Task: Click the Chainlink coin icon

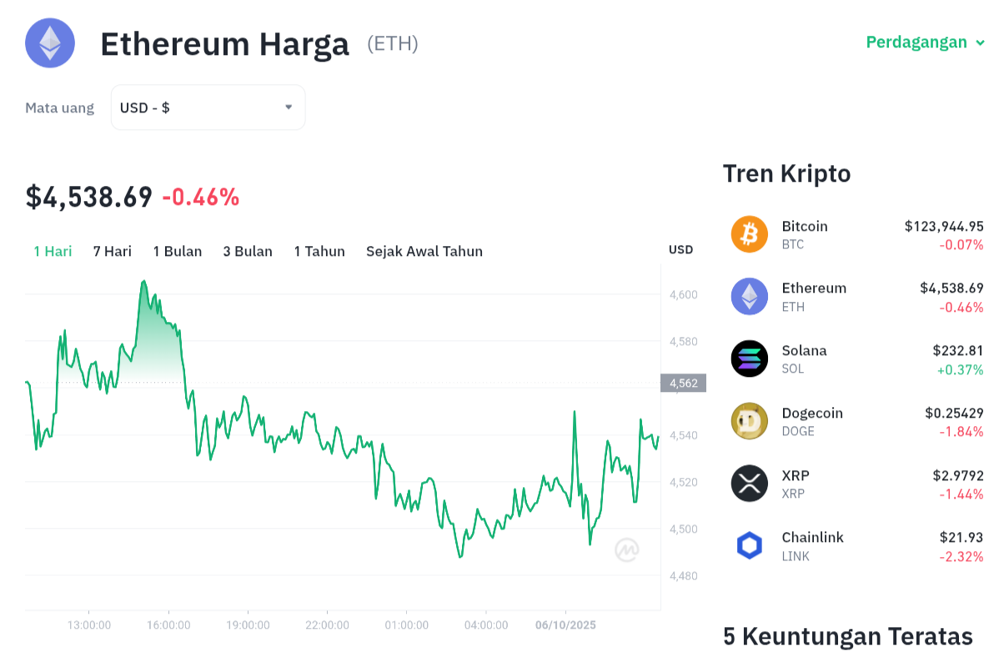Action: click(749, 545)
